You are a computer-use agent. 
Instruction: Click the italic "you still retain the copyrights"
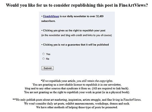click(95, 81)
